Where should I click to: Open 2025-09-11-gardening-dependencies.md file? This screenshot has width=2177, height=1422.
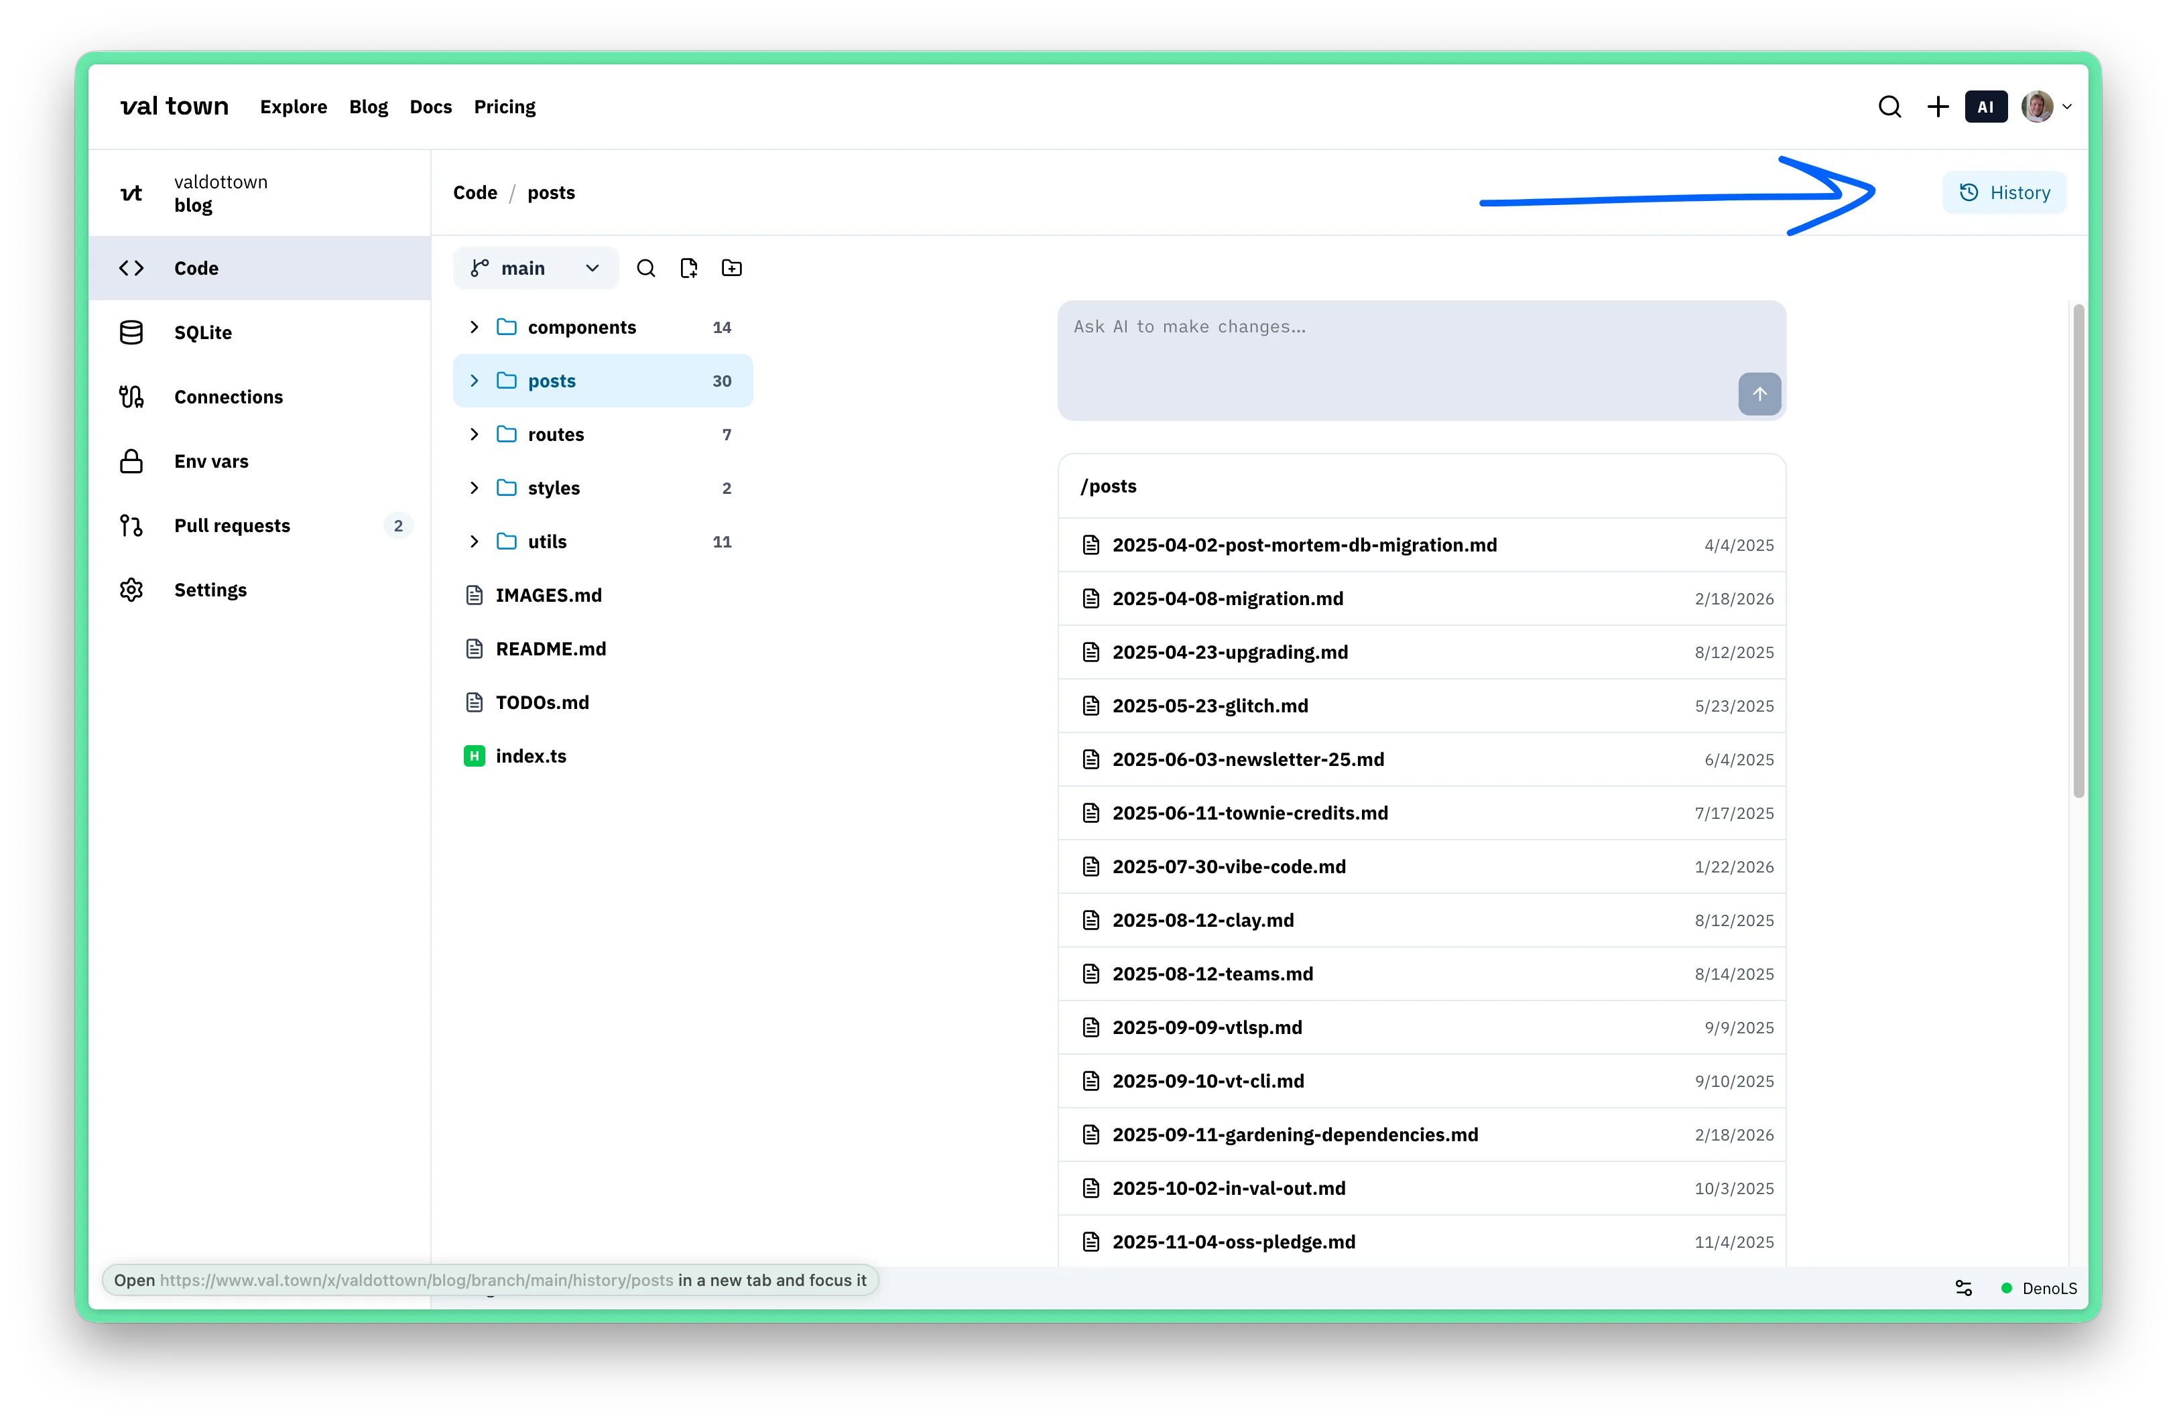pos(1422,1135)
